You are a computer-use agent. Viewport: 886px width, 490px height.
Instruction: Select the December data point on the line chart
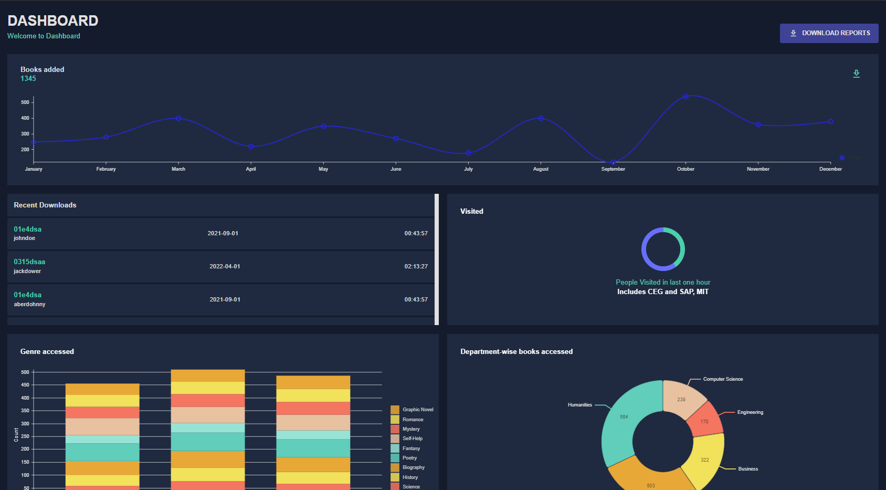pyautogui.click(x=830, y=121)
